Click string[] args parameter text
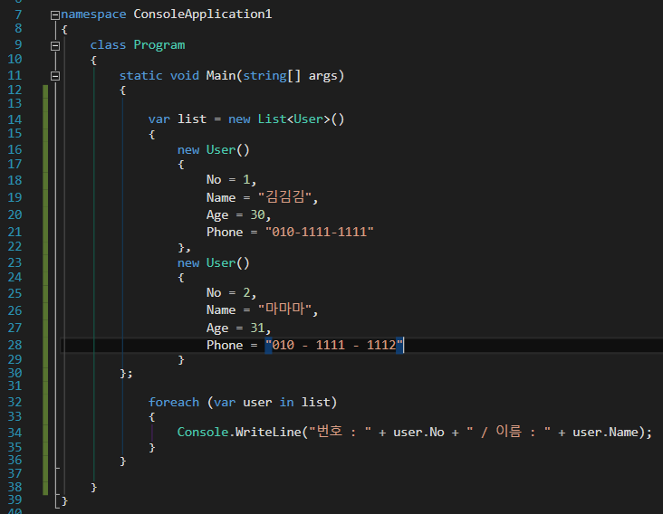663x514 pixels. point(290,76)
